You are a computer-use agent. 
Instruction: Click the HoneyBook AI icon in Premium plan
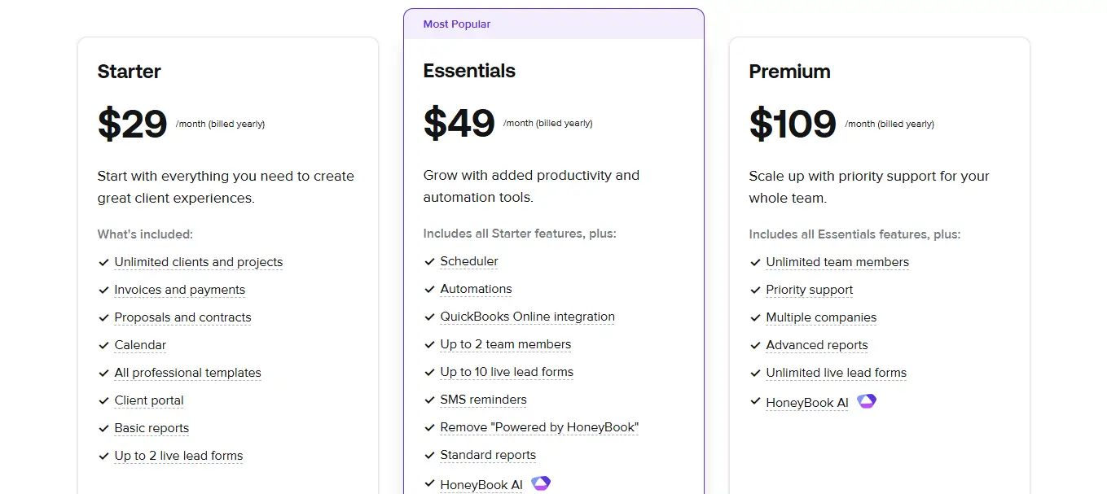867,401
